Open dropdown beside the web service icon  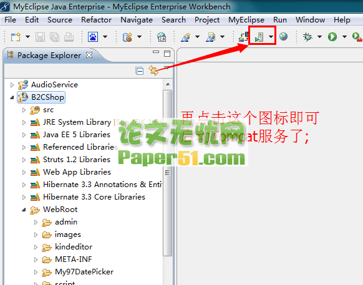(139, 37)
